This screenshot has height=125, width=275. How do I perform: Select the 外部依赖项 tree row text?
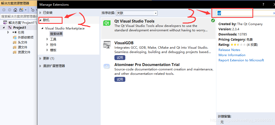(x=26, y=38)
